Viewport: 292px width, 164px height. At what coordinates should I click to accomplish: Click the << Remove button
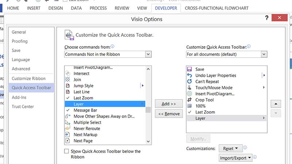tap(169, 114)
